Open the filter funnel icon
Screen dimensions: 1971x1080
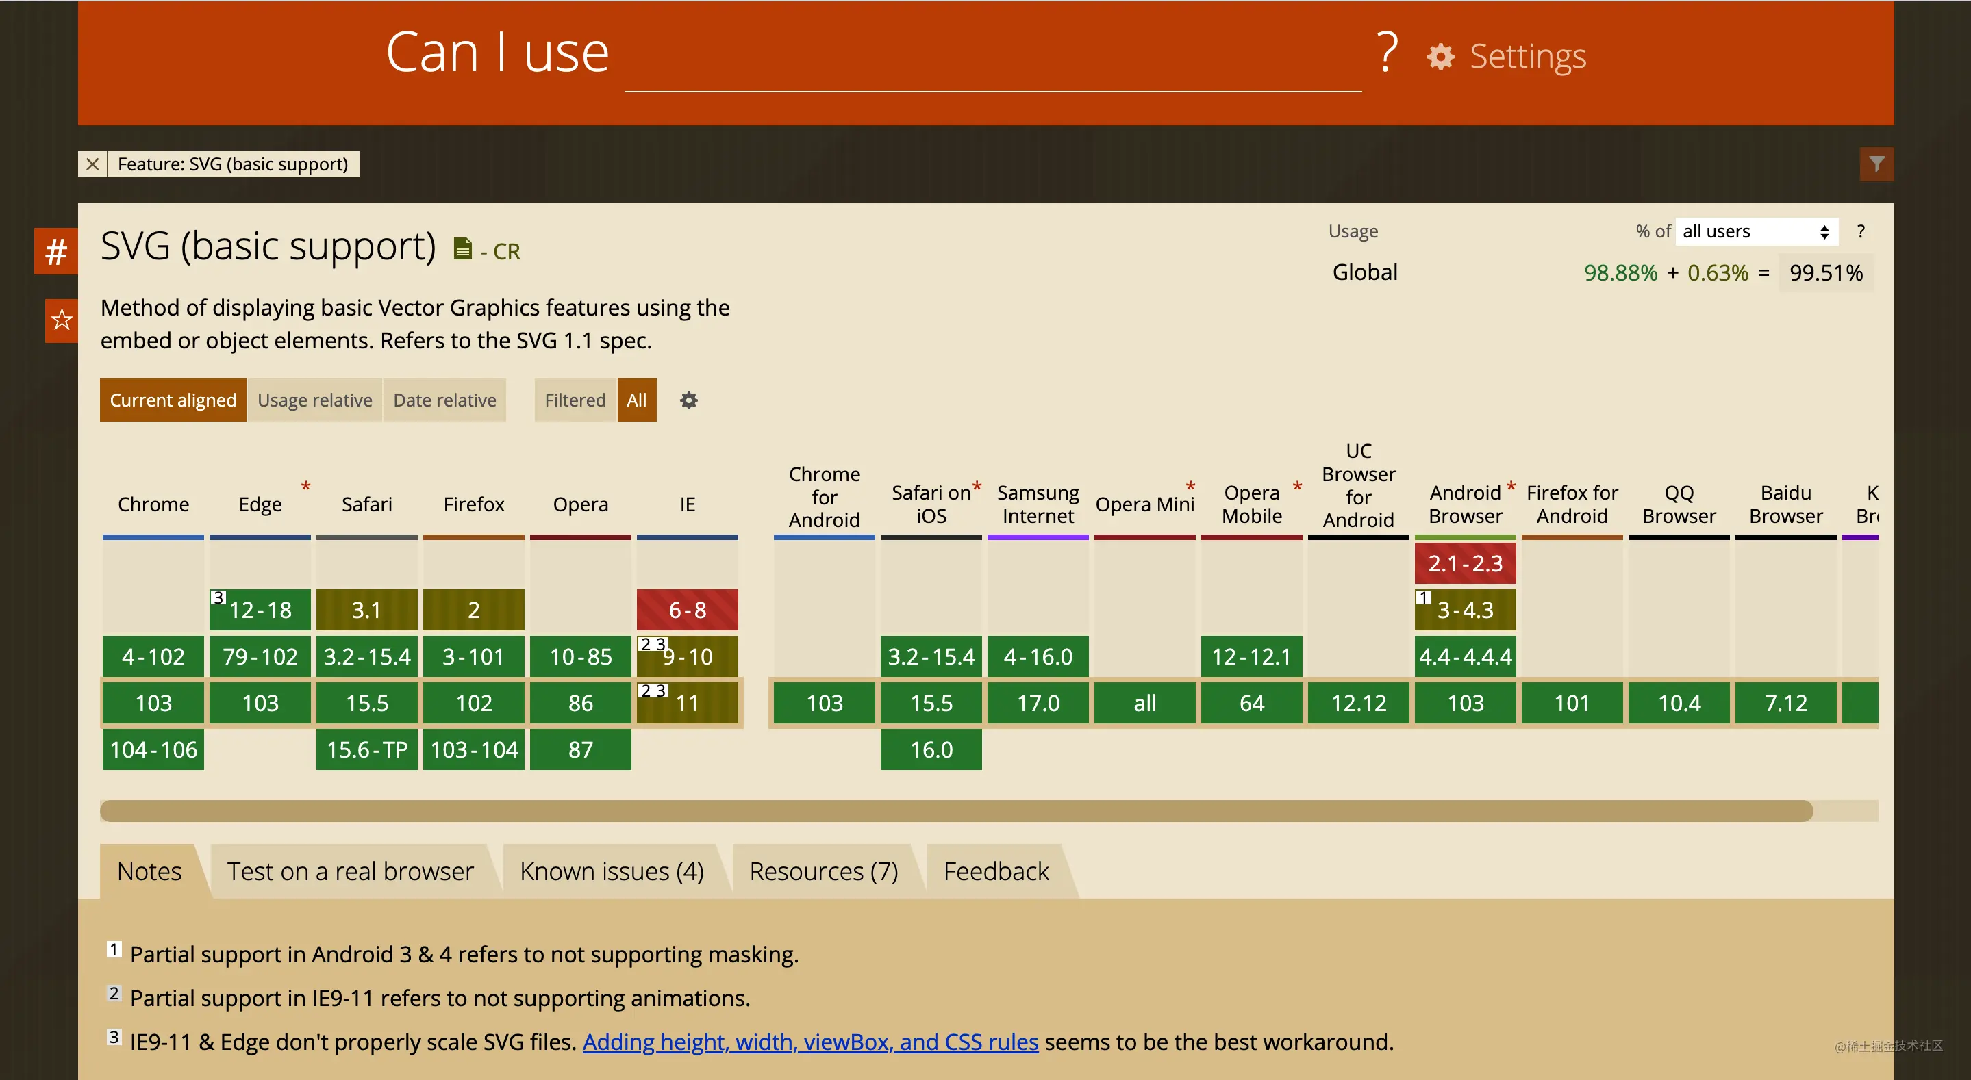1876,164
